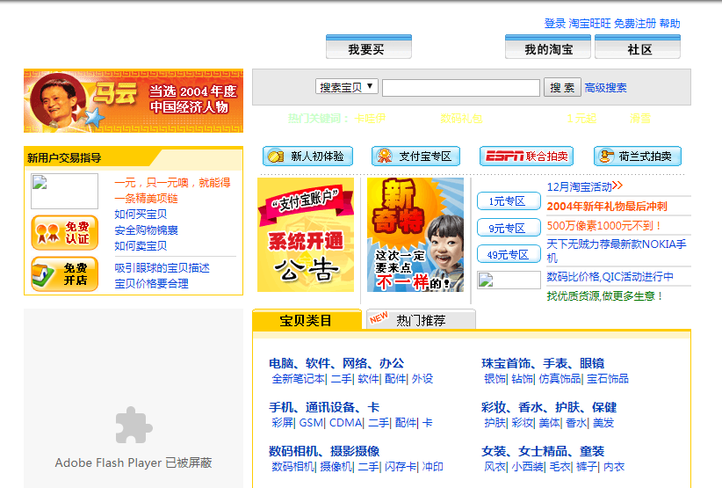Open 安全购物锦囊 guide link
The height and width of the screenshot is (488, 722).
pyautogui.click(x=146, y=230)
